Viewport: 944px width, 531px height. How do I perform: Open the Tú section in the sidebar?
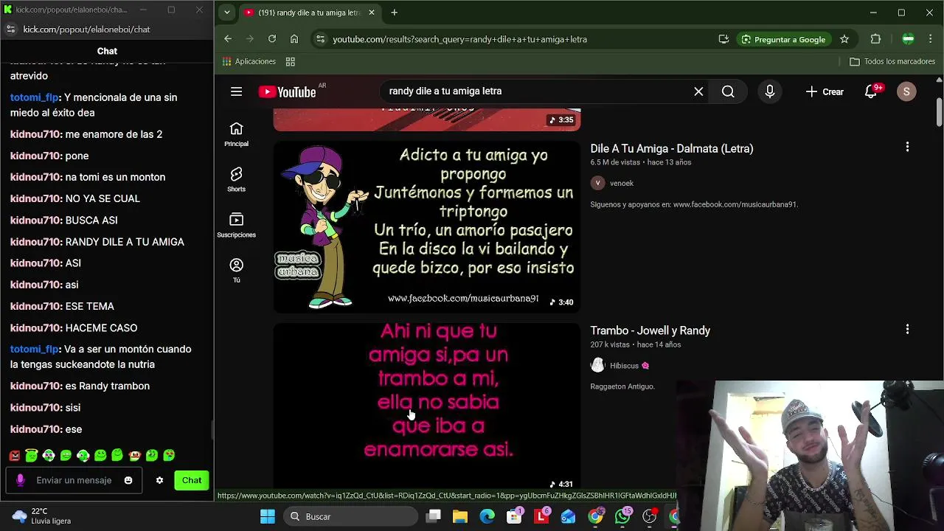[x=236, y=270]
